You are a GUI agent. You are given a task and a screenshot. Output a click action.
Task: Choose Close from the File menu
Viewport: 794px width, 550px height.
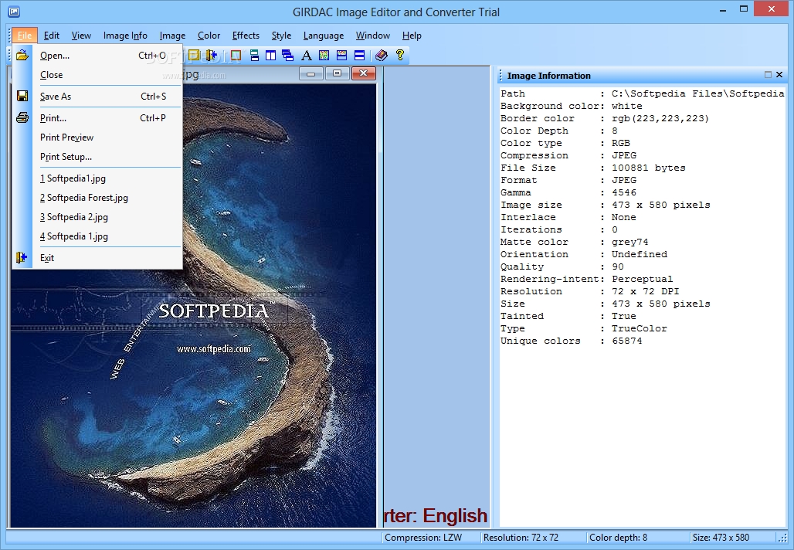point(97,74)
